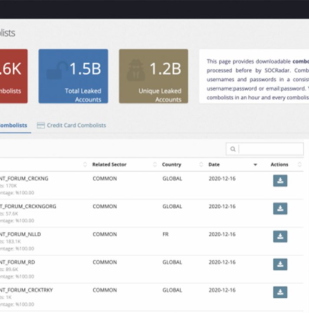Click the Date column header text

[x=214, y=164]
